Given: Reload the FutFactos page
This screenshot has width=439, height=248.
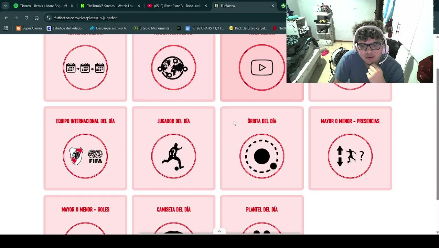Looking at the screenshot, I should [26, 18].
